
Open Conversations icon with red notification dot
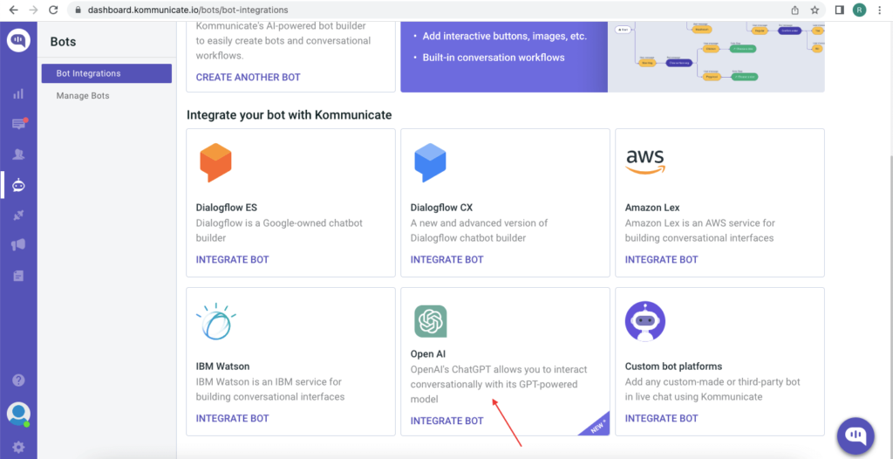point(18,124)
